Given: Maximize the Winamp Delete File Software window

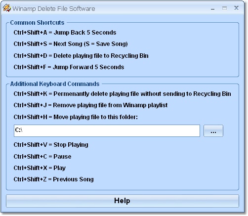Looking at the screenshot, I should point(224,8).
